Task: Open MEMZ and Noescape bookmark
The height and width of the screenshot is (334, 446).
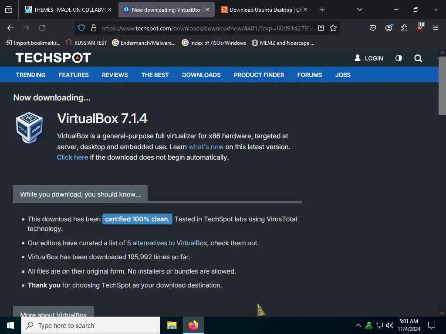Action: tap(283, 43)
